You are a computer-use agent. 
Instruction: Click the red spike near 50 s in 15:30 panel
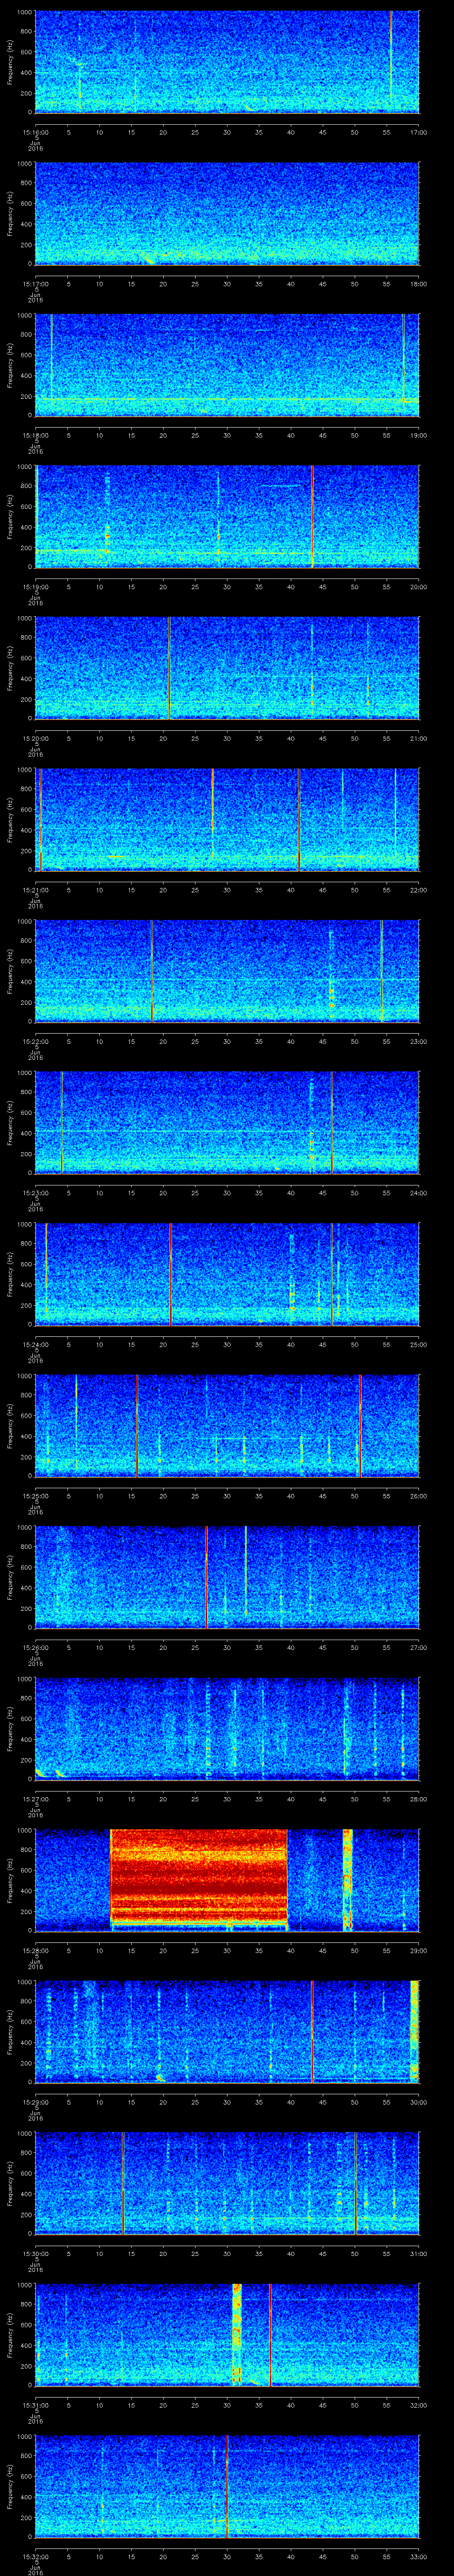(355, 2183)
